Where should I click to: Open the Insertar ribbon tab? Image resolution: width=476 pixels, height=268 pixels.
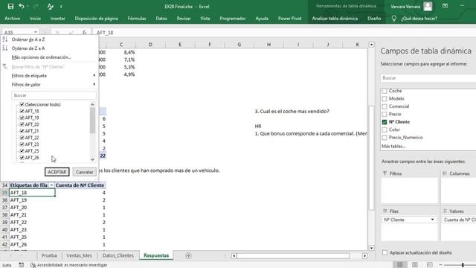pos(58,19)
